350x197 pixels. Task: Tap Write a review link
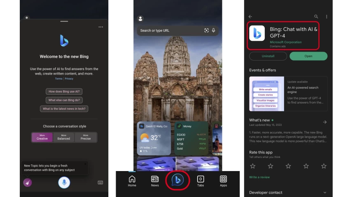[259, 177]
